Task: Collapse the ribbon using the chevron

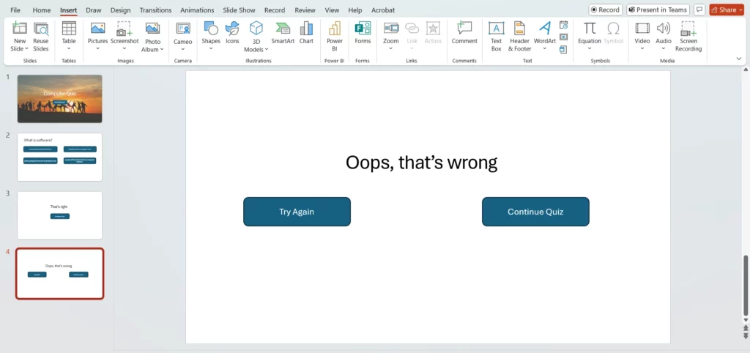Action: pos(738,59)
